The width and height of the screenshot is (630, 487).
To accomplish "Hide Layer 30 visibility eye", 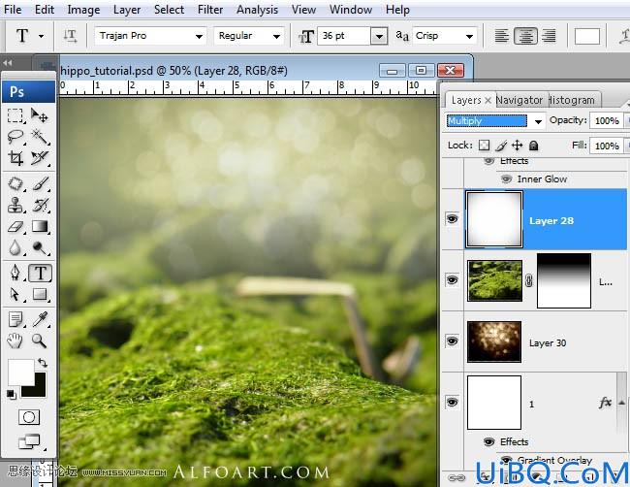I will click(x=452, y=341).
